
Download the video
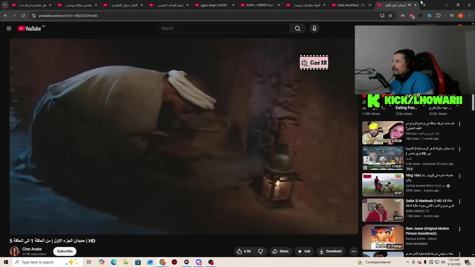pos(330,251)
